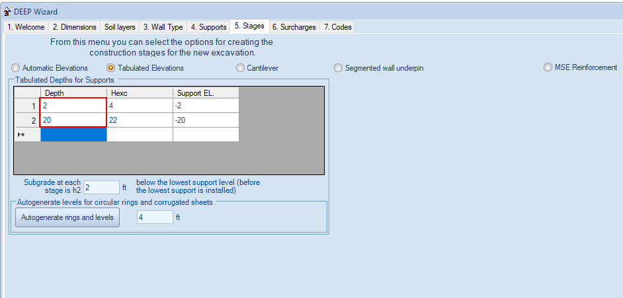Screen dimensions: 623x298
Task: Click the Depth column header
Action: click(x=73, y=93)
